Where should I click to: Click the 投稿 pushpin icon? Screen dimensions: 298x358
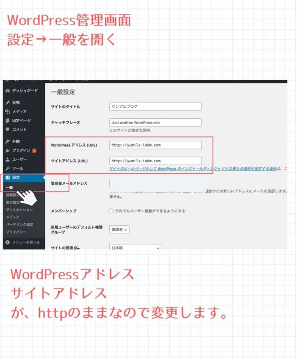[x=8, y=103]
